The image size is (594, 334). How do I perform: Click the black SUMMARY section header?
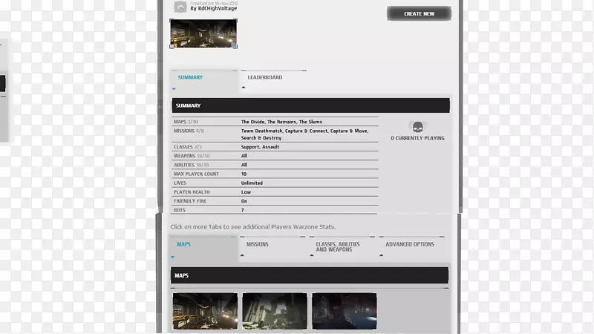pos(310,105)
